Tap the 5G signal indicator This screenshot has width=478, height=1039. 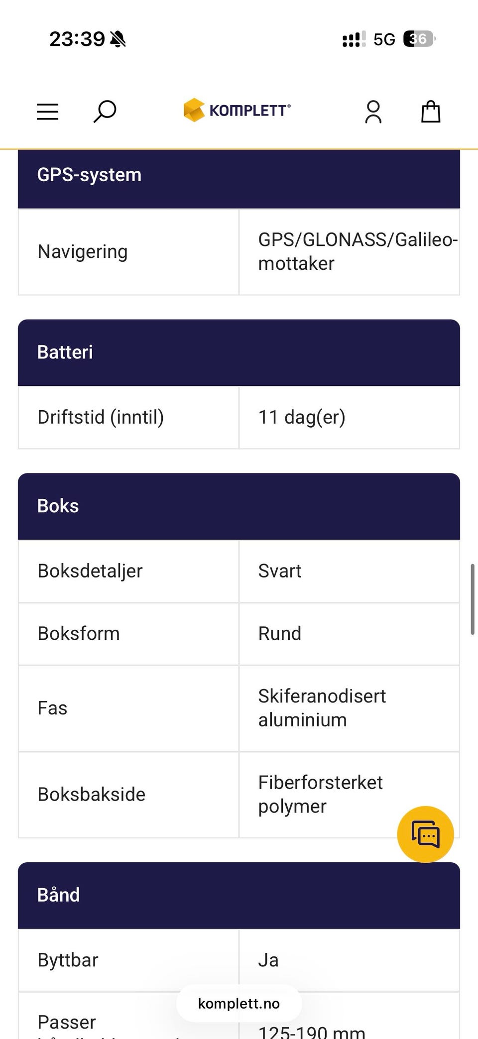384,39
